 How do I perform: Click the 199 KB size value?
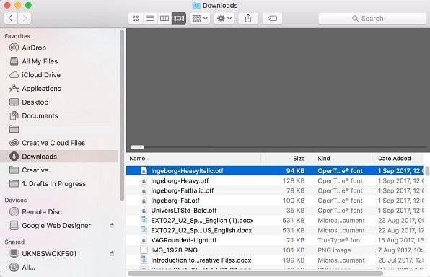click(294, 260)
